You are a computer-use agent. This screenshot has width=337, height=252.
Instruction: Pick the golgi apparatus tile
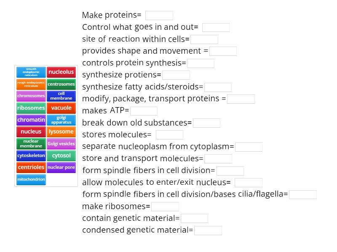tap(61, 120)
